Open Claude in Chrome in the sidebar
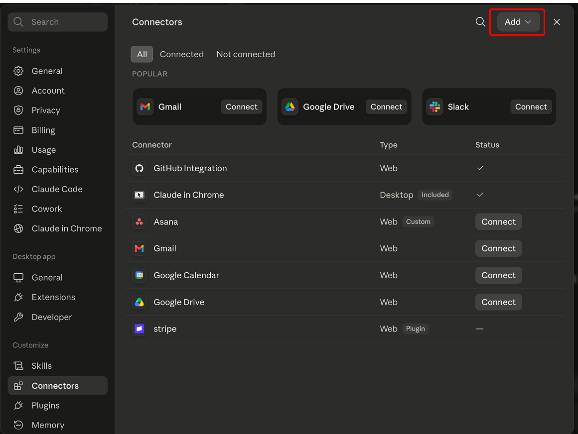578x434 pixels. tap(57, 228)
